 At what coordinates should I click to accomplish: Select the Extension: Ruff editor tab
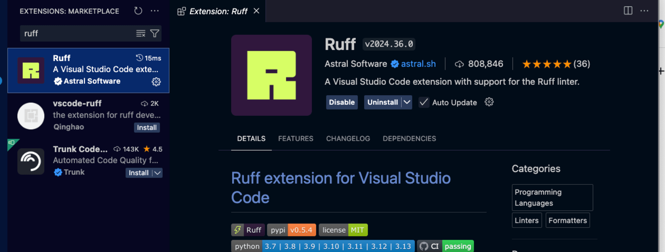tap(218, 11)
